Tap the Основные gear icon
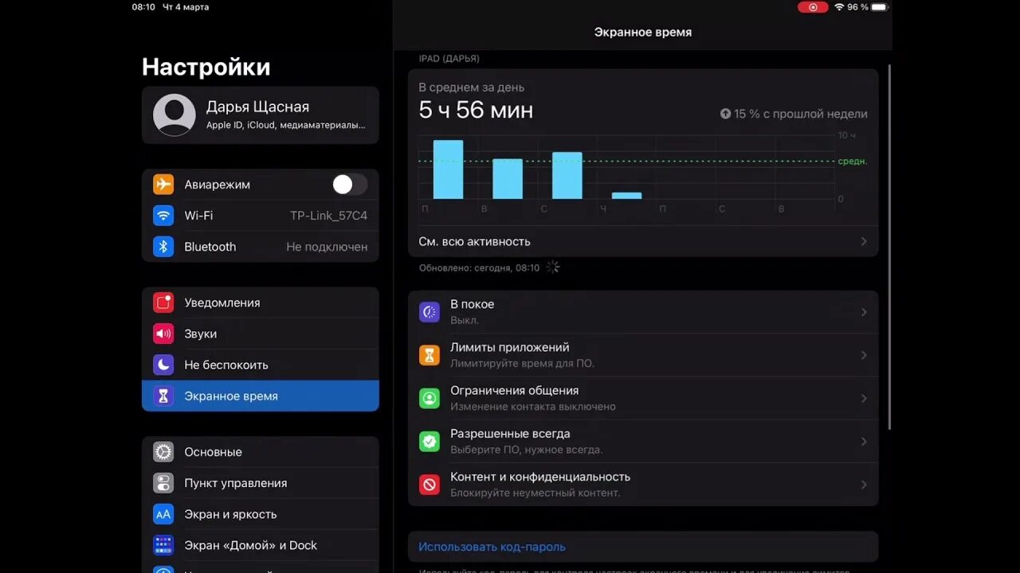The width and height of the screenshot is (1020, 573). (x=163, y=452)
